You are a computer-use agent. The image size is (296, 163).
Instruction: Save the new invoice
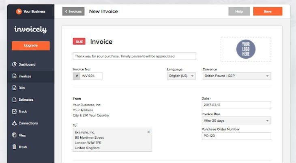(x=268, y=11)
